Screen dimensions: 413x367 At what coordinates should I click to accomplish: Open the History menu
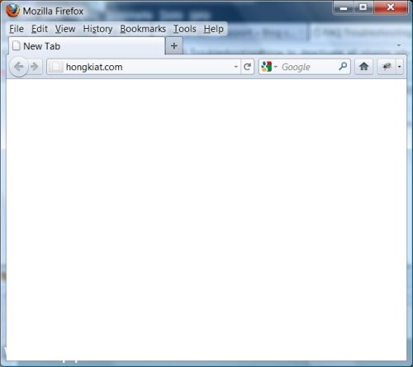[x=97, y=29]
